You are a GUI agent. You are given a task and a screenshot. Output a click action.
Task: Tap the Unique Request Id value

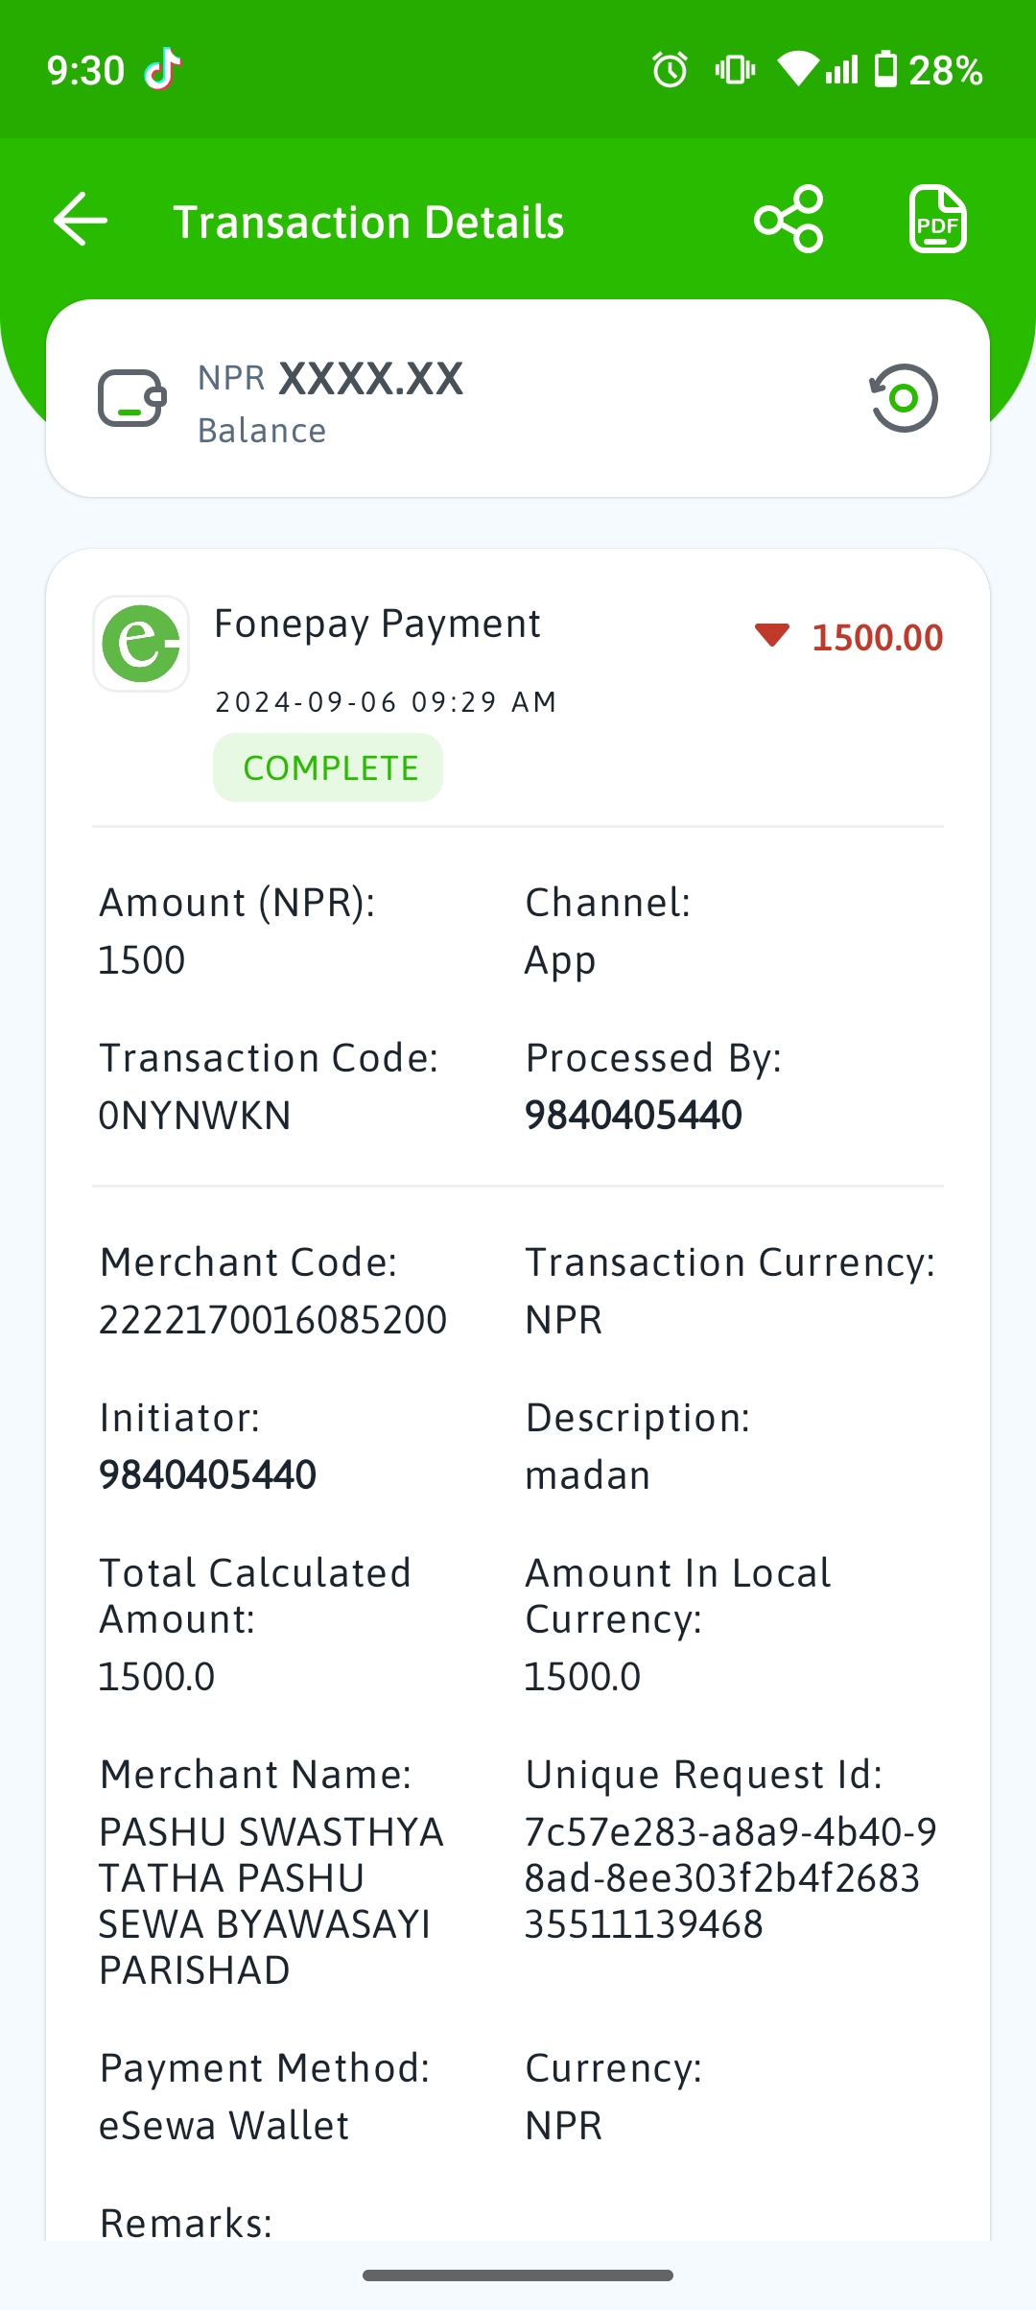click(x=731, y=1878)
